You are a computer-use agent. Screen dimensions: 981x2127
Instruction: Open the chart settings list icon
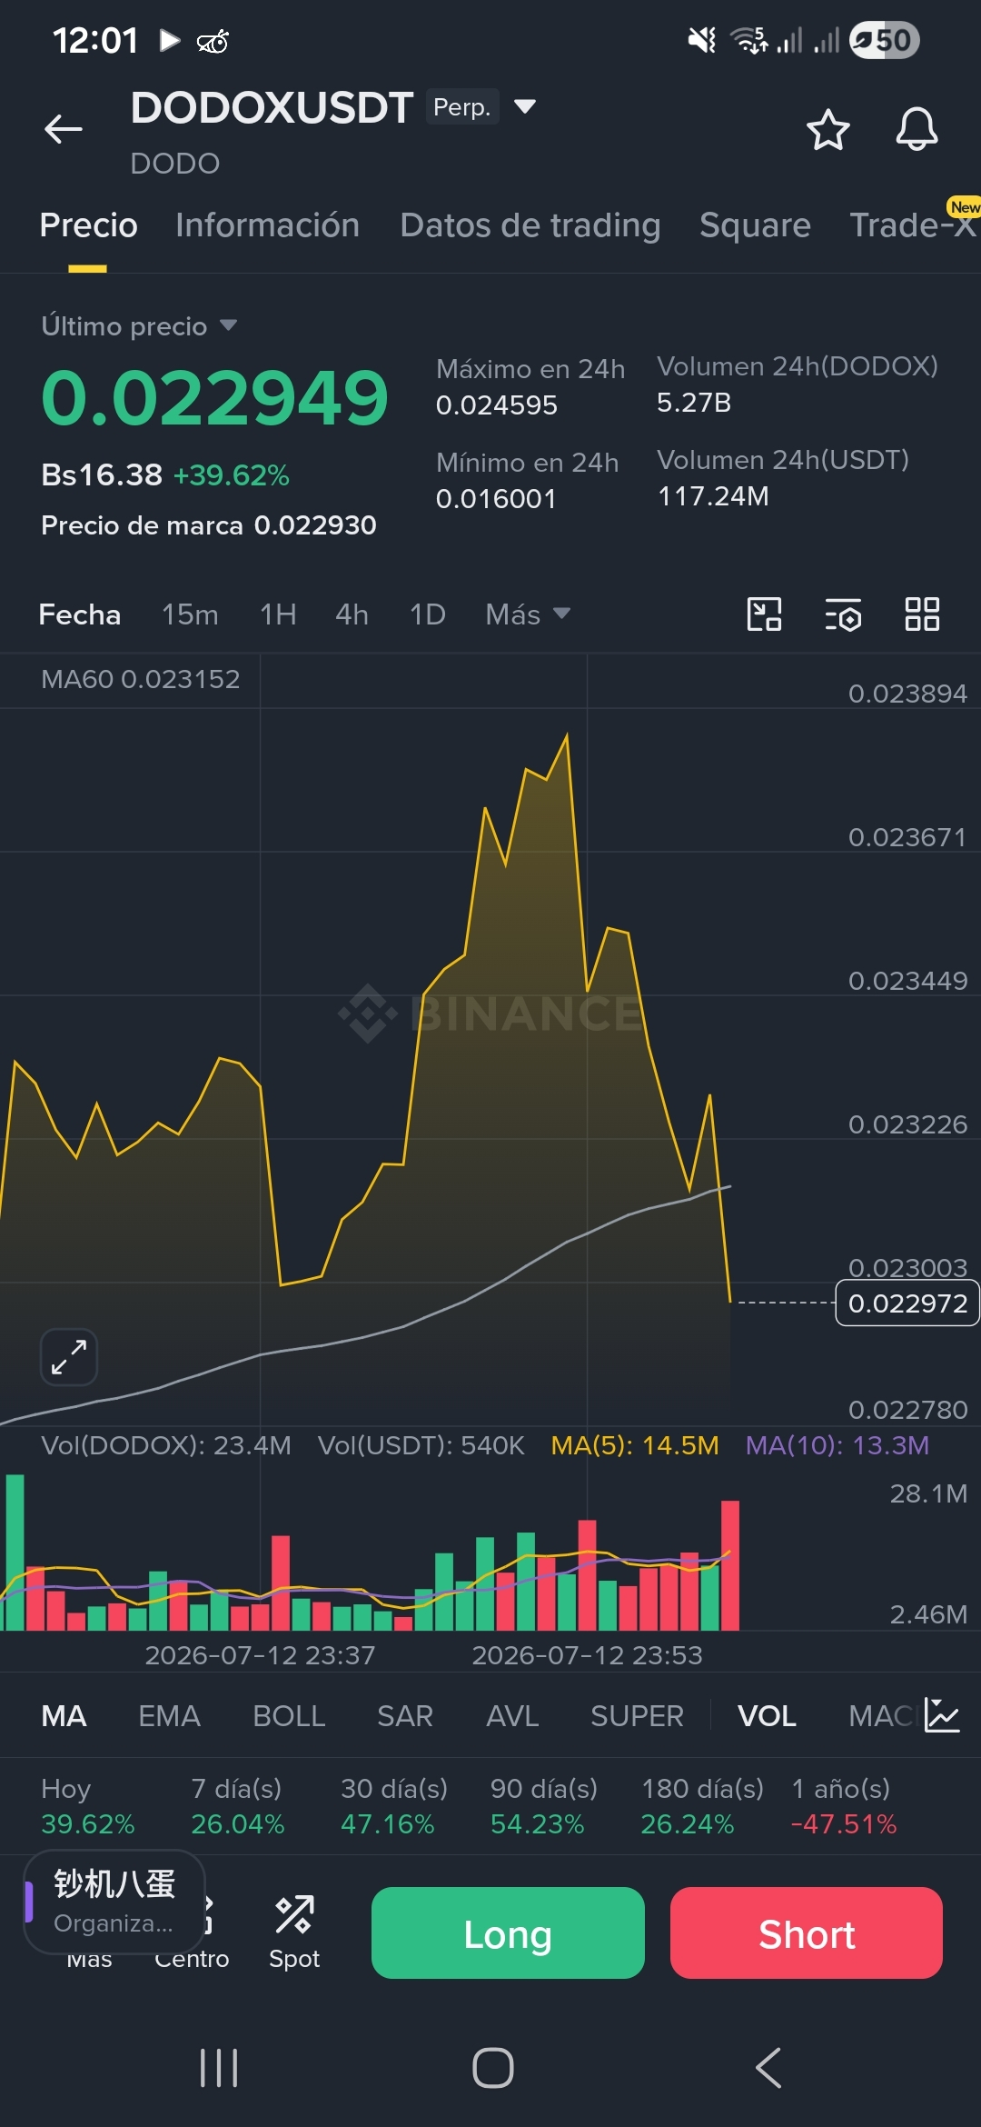(843, 614)
